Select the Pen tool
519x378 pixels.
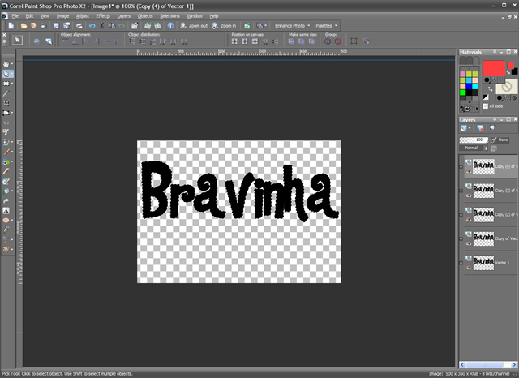[x=6, y=230]
